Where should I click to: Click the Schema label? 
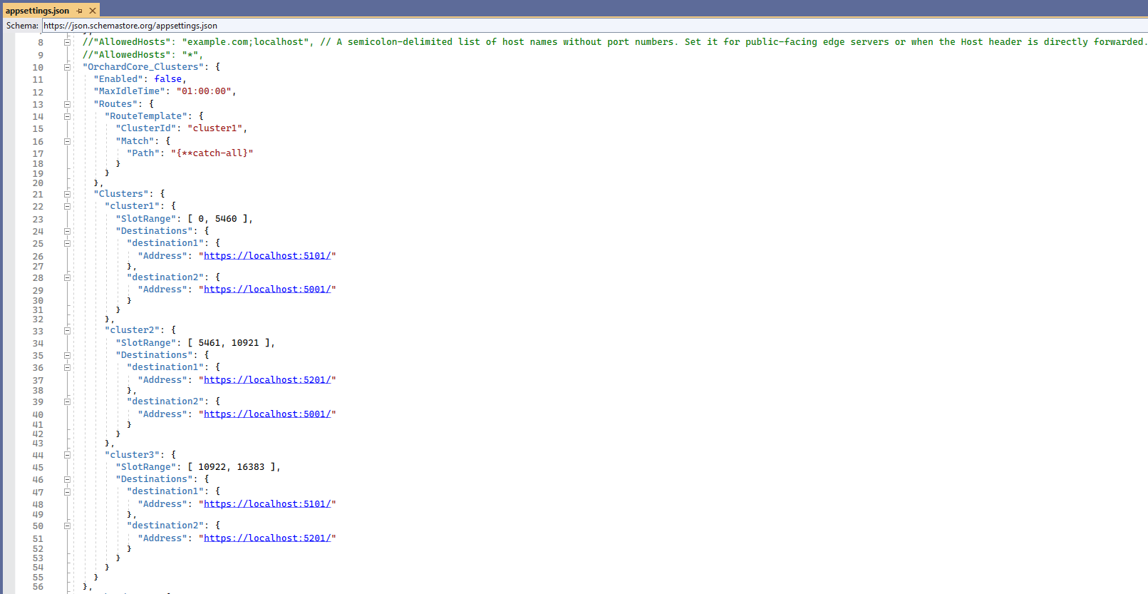tap(22, 26)
